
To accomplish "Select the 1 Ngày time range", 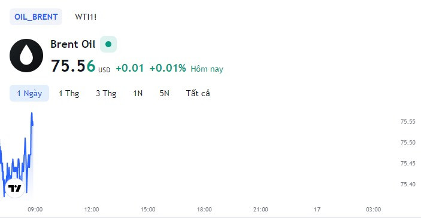I will [29, 93].
